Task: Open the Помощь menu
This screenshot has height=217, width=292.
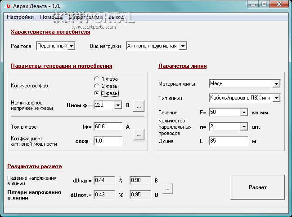Action: pos(51,17)
